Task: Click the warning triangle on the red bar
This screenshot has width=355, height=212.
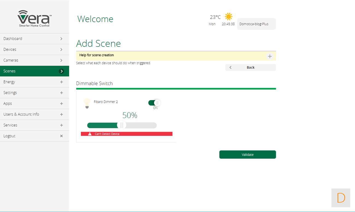Action: coord(90,134)
